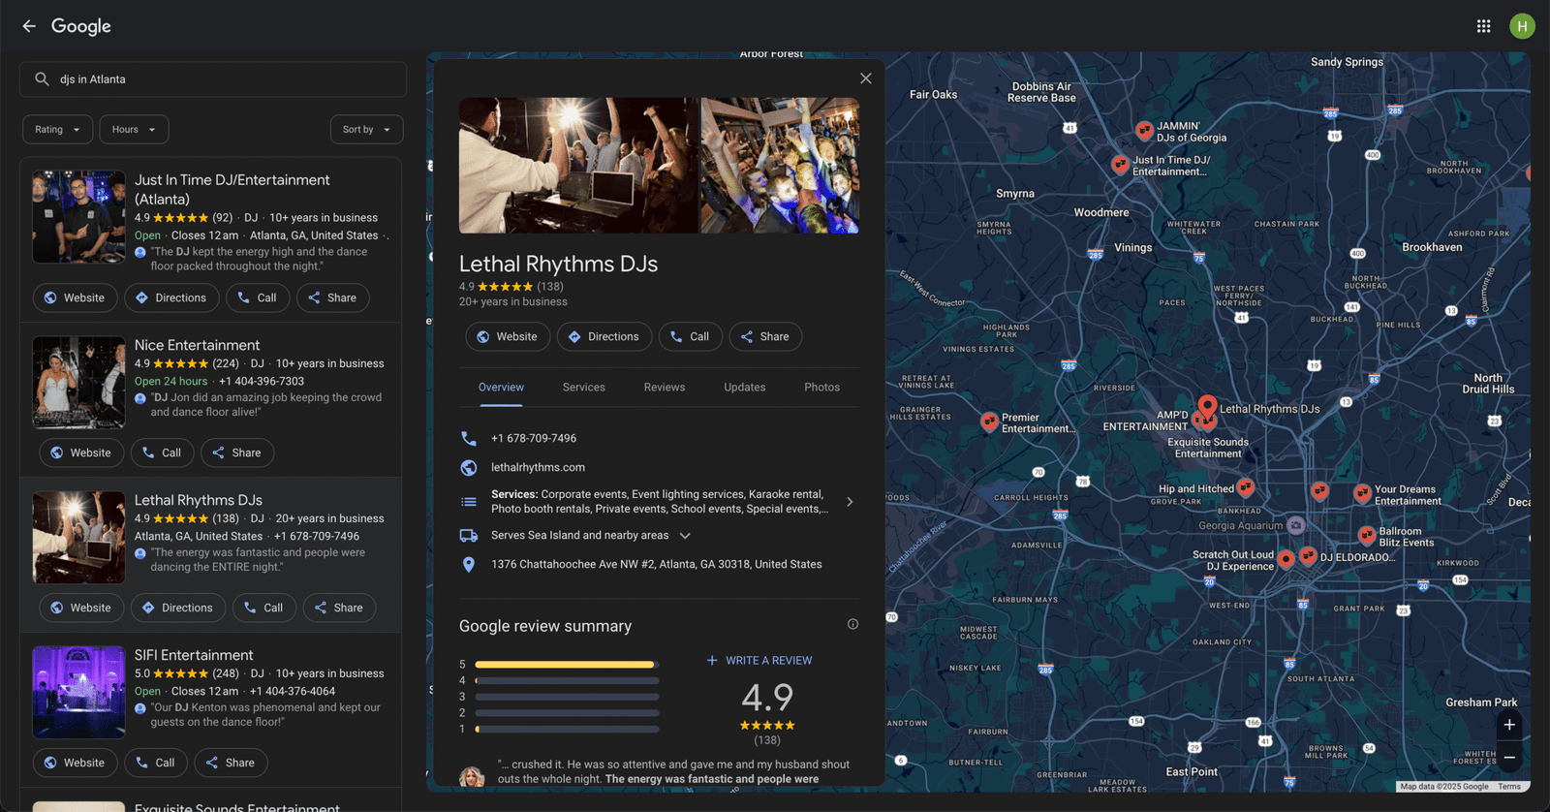This screenshot has width=1550, height=812.
Task: Open the DJ booth photo in panel
Action: 578,165
